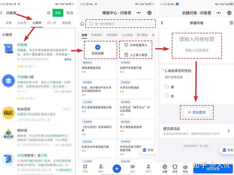Clear the 问卷君 search text
234x175 pixels.
pyautogui.click(x=49, y=13)
